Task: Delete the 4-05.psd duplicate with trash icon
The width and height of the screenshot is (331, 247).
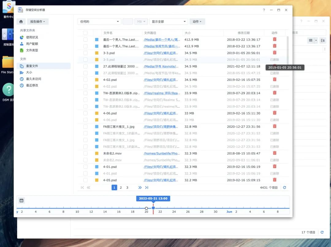Action: [274, 180]
